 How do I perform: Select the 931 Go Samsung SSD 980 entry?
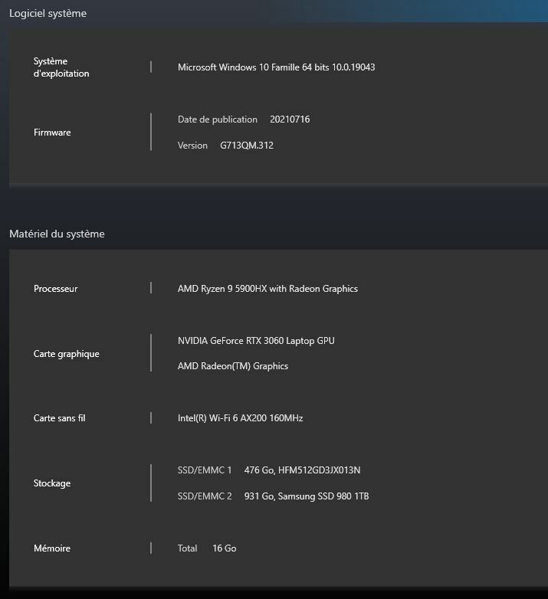[x=306, y=496]
